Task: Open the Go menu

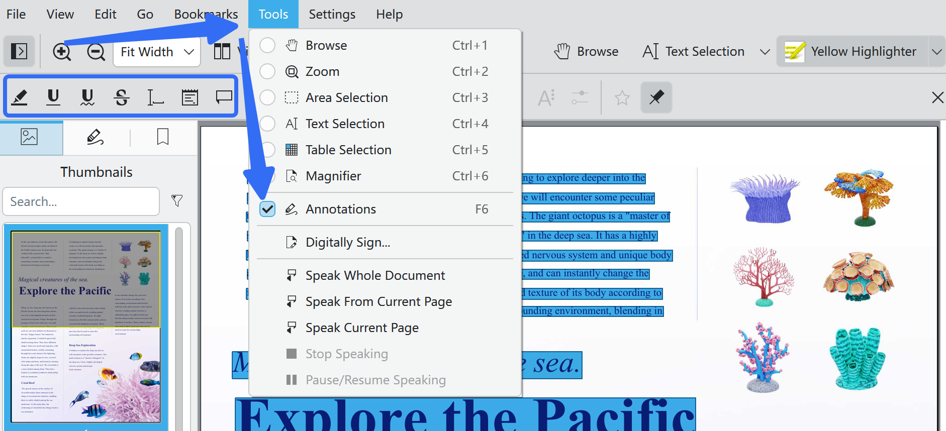Action: coord(145,14)
